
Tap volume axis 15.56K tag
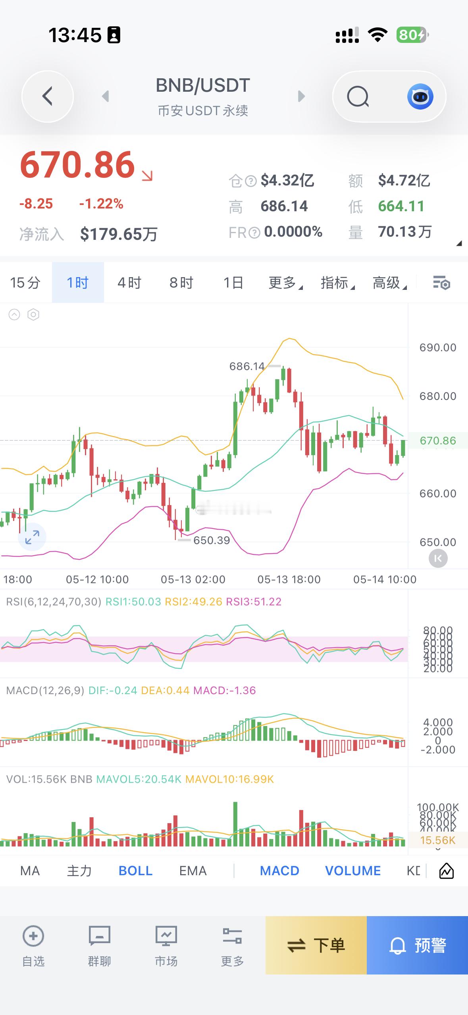(438, 840)
